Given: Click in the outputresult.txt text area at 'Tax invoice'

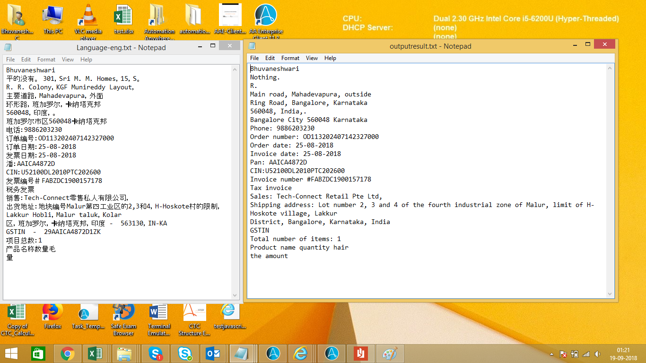Looking at the screenshot, I should point(271,188).
